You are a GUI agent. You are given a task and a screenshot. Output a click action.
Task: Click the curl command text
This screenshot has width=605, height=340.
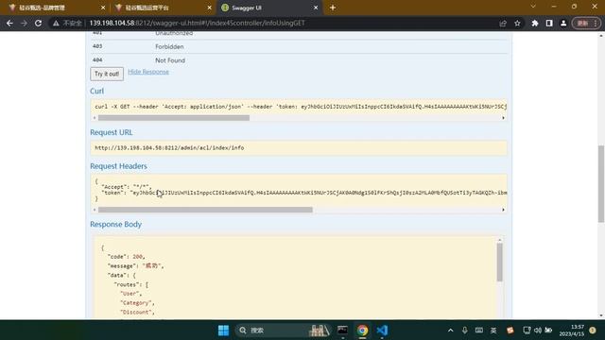click(x=301, y=107)
